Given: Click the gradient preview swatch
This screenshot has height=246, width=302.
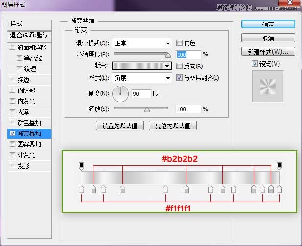Looking at the screenshot, I should pyautogui.click(x=138, y=66).
